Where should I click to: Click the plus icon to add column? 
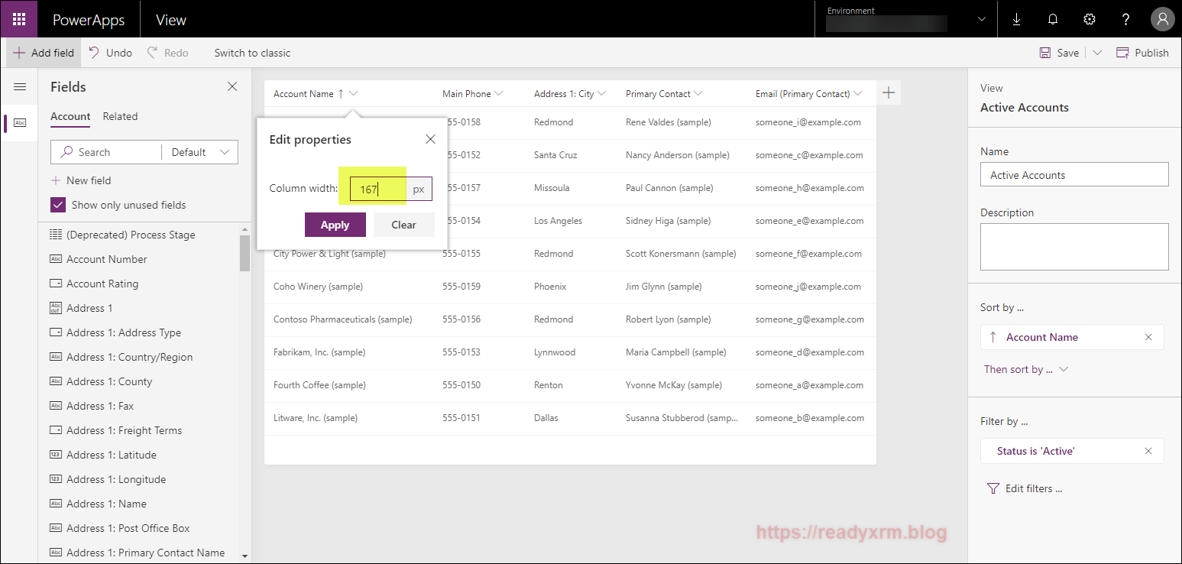tap(888, 93)
